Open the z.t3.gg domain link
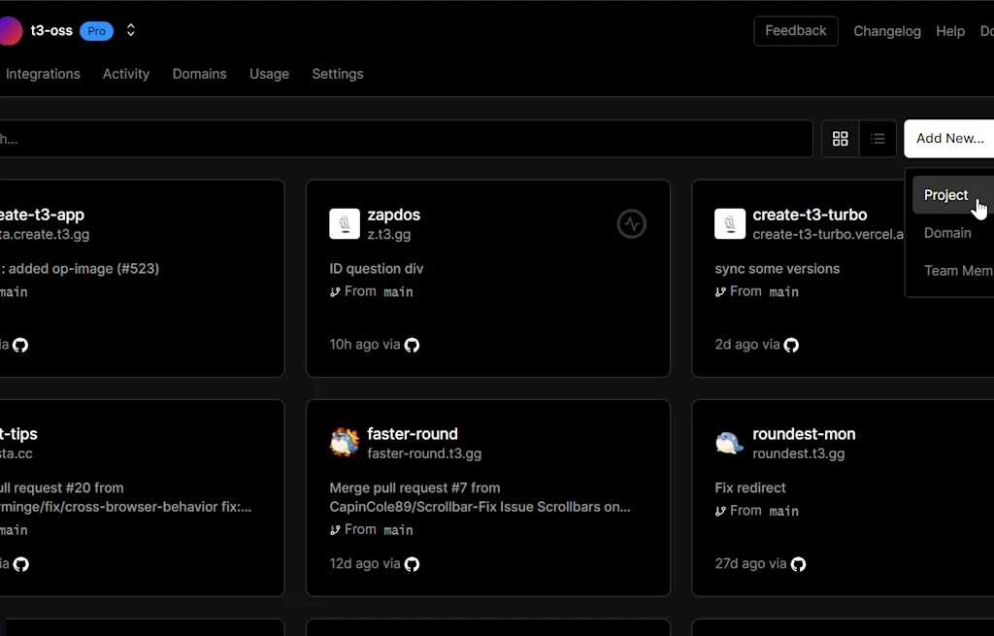994x636 pixels. click(x=388, y=234)
